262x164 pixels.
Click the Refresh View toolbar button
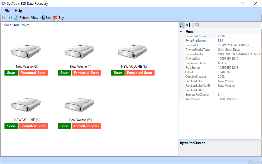coord(26,18)
